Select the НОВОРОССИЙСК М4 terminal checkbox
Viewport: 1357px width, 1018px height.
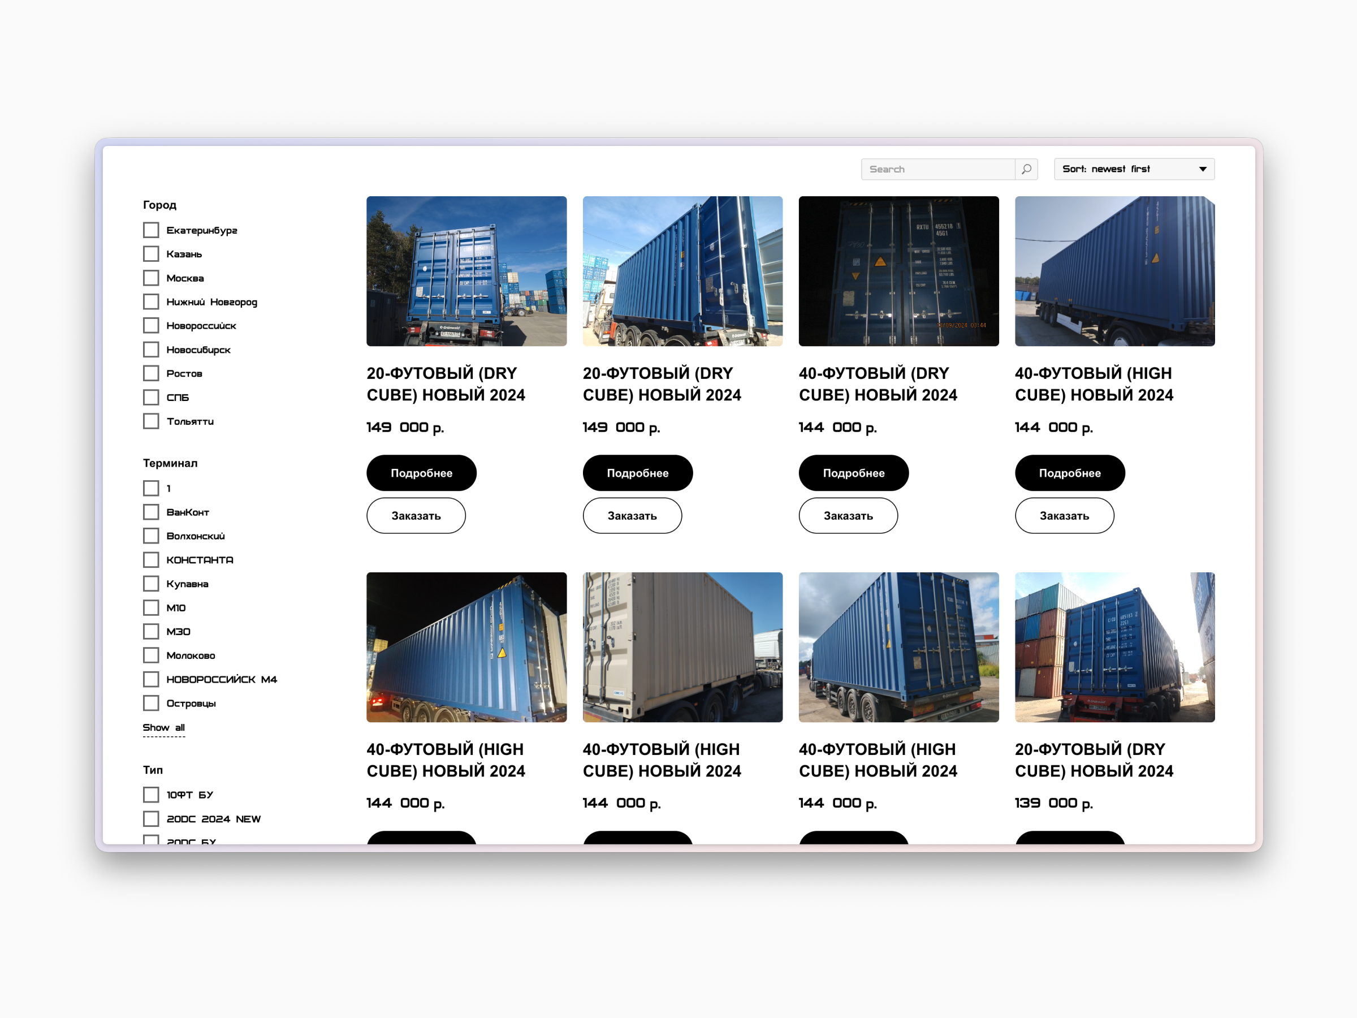(151, 679)
